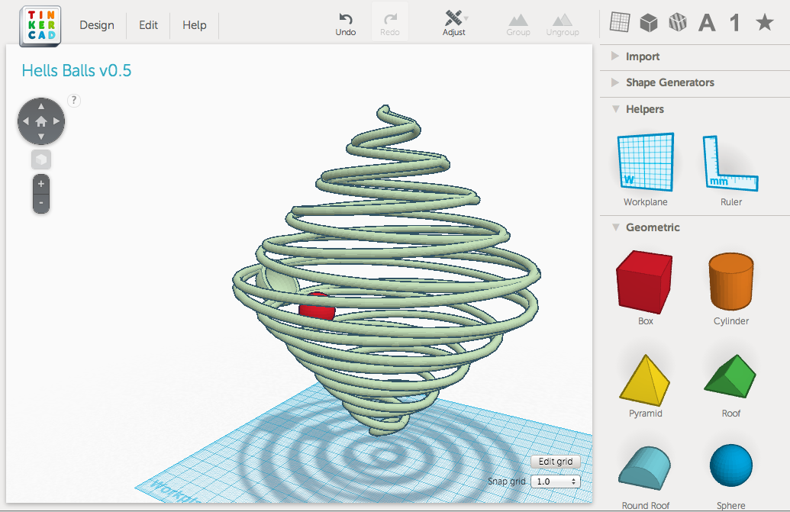The width and height of the screenshot is (790, 512).
Task: Select the Ruler helper
Action: point(730,169)
